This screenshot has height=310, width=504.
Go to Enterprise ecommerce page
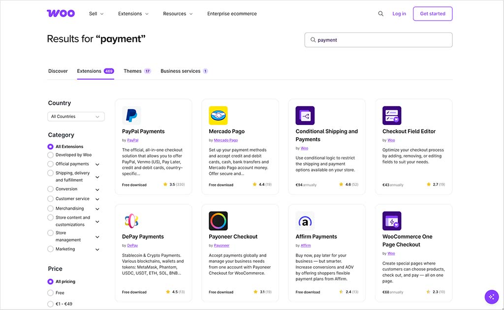pyautogui.click(x=232, y=13)
